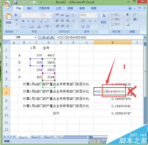Switch to the 页面布局 ribbon tab
Image resolution: width=148 pixels, height=145 pixels.
44,8
